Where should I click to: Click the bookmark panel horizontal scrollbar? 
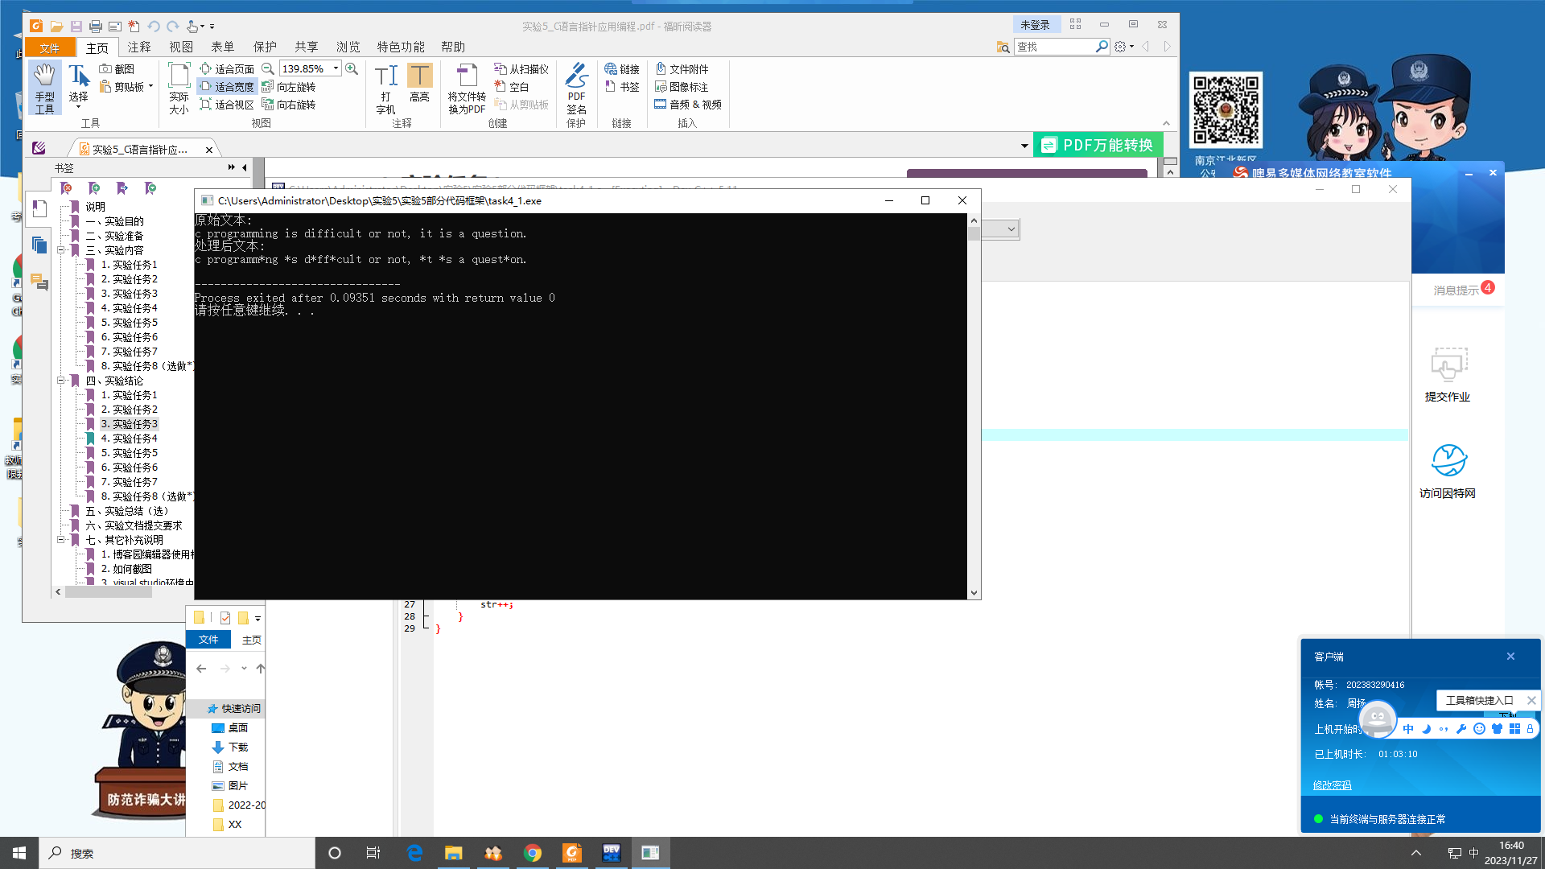click(109, 592)
